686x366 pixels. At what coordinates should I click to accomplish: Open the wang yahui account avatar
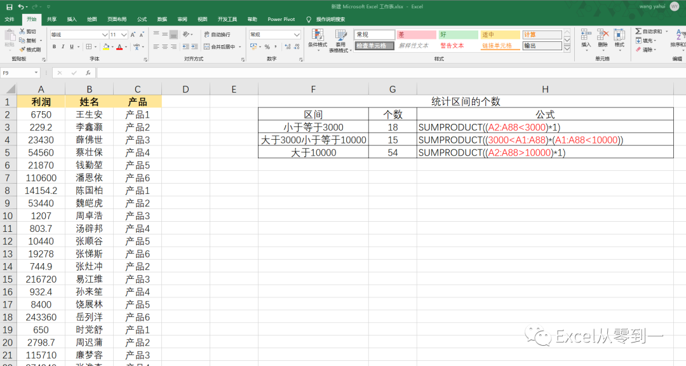(675, 6)
